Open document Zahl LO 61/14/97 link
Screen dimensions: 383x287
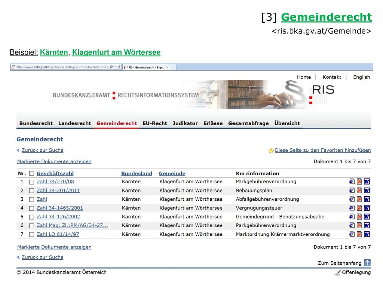58,234
